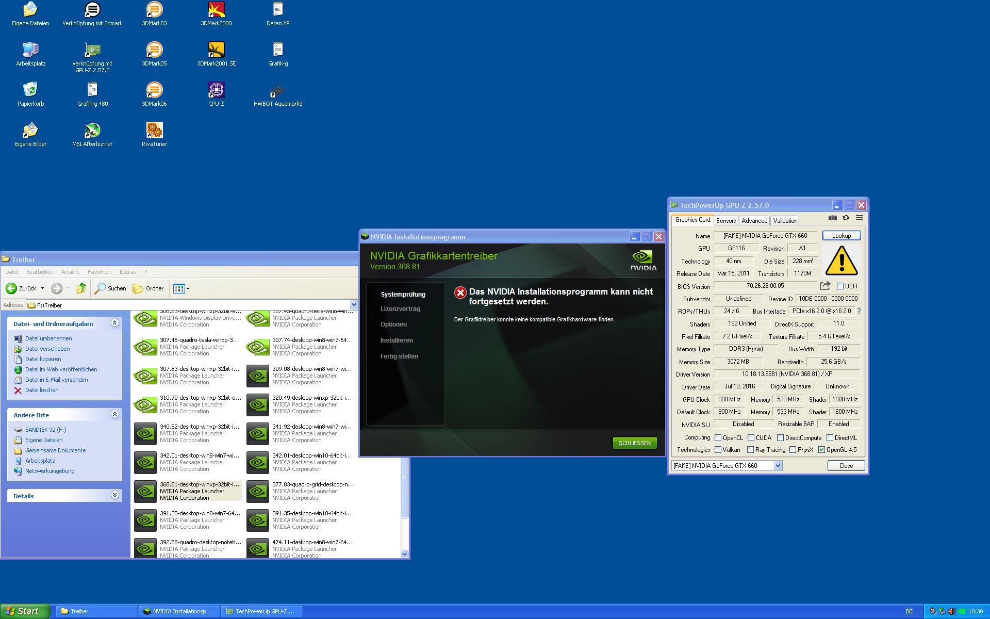Click the Close button in GPU-Z

[846, 466]
